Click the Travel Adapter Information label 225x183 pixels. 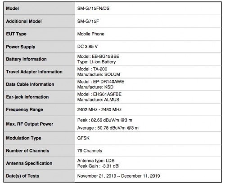34,72
